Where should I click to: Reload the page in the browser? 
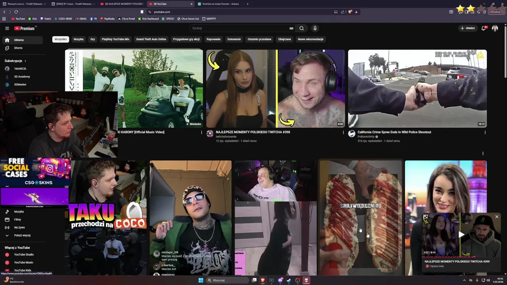[16, 12]
